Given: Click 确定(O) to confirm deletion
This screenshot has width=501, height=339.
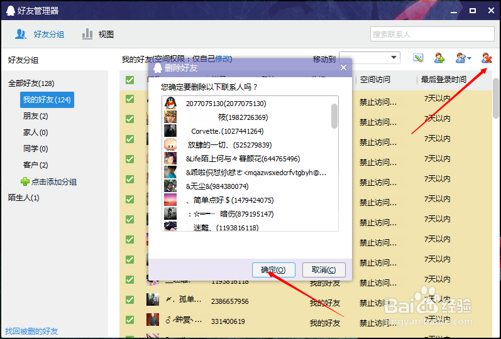Looking at the screenshot, I should click(x=273, y=270).
